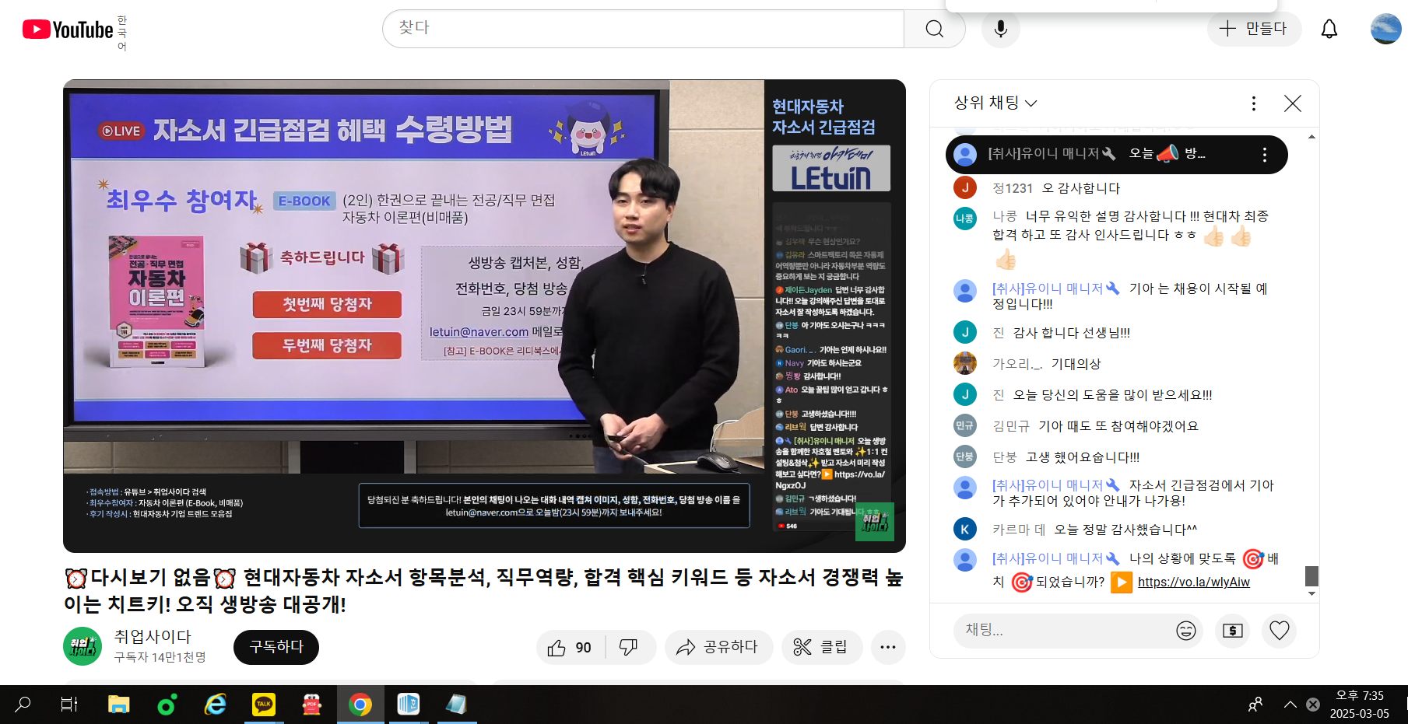
Task: Open File Explorer from taskbar
Action: click(118, 705)
